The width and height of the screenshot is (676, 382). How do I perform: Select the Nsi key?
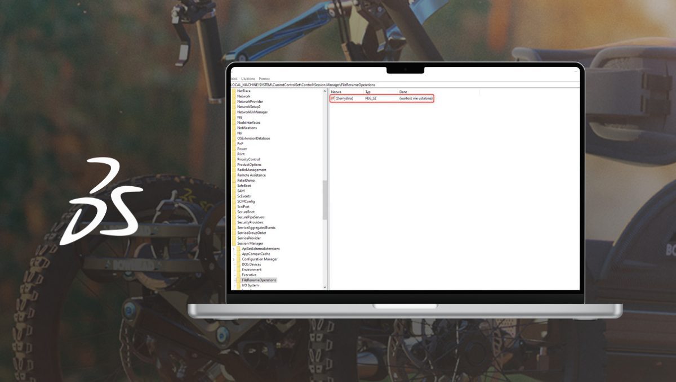tap(240, 133)
